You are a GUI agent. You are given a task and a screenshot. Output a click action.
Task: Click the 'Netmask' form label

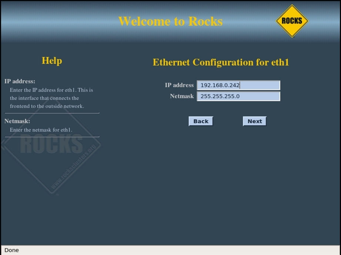tap(182, 96)
